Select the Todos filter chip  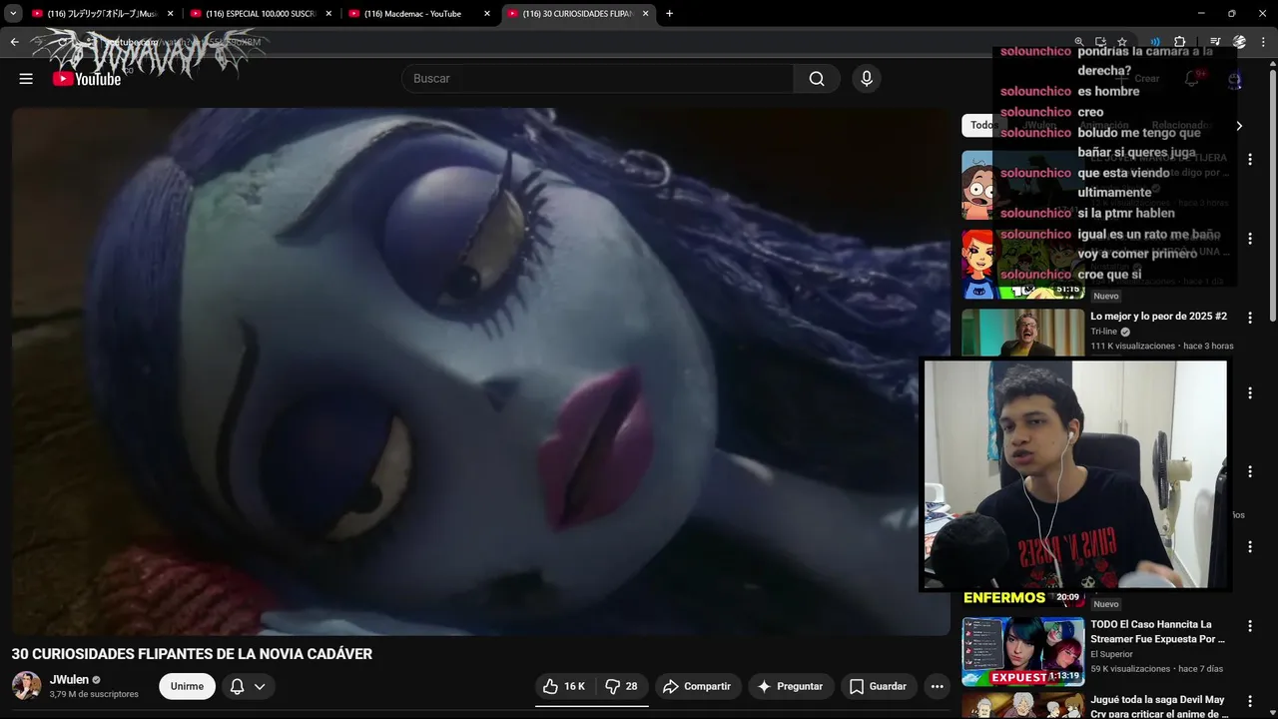point(982,125)
